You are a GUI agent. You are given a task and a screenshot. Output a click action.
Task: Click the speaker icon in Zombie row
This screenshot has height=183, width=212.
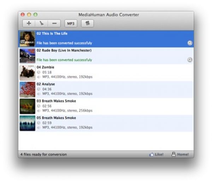click(39, 77)
